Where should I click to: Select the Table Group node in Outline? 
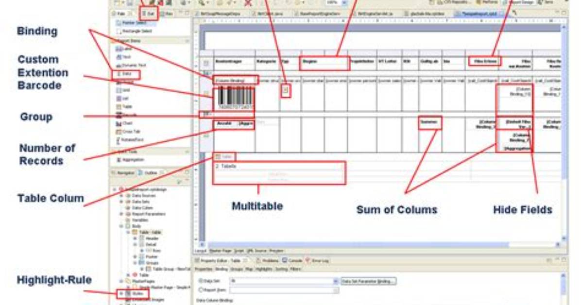[169, 269]
